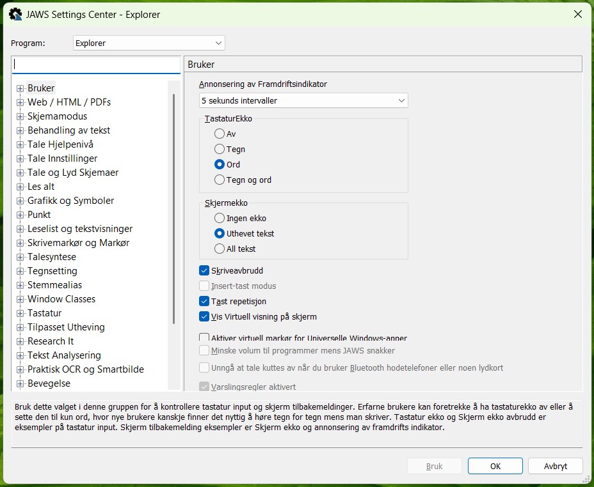
Task: Select Praktisk OCR og Smartbilde item
Action: pyautogui.click(x=86, y=369)
